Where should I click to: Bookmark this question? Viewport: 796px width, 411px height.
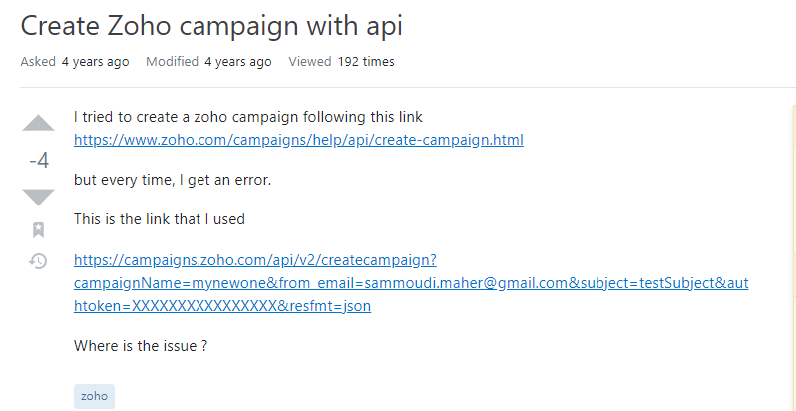tap(38, 229)
